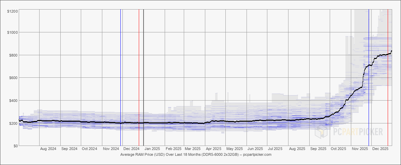This screenshot has height=165, width=401.
Task: Click the Nov 2025 axis label
Action: 360,149
